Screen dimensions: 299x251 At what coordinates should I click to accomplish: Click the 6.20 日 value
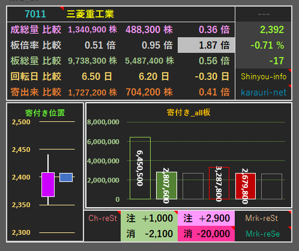[154, 76]
